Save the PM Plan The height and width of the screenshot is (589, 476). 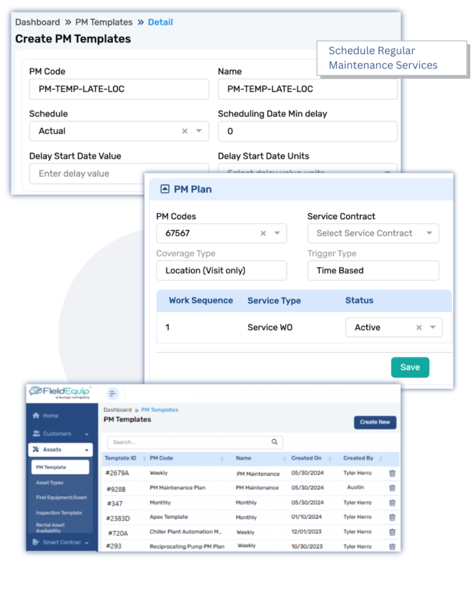(410, 367)
